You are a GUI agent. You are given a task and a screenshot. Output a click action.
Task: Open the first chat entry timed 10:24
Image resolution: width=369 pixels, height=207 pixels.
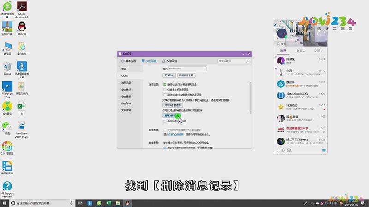301,61
